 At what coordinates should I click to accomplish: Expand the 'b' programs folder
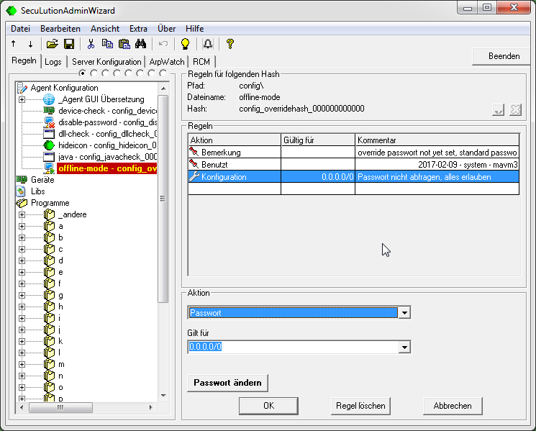[x=22, y=237]
